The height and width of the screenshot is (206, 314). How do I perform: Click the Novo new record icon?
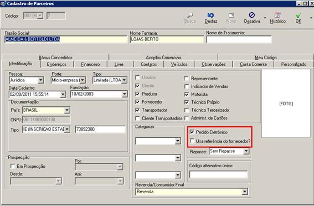pyautogui.click(x=231, y=16)
